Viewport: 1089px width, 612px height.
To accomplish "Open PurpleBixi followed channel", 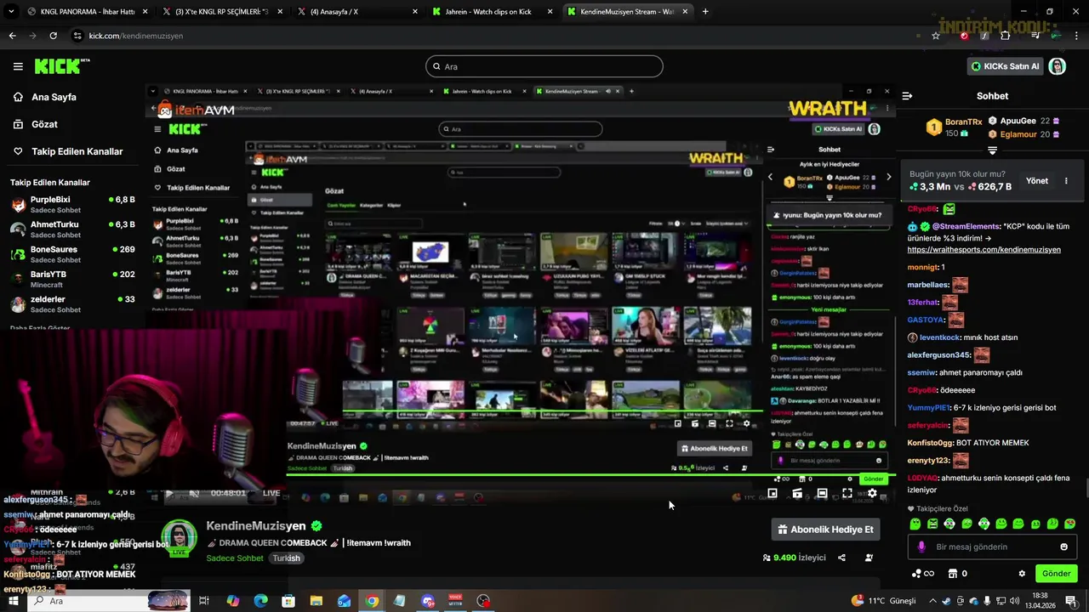I will click(x=72, y=205).
